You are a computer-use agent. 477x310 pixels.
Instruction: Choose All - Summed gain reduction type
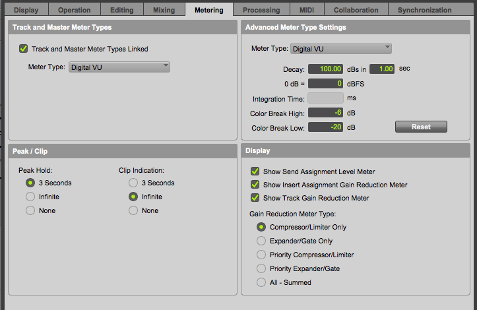click(x=262, y=282)
